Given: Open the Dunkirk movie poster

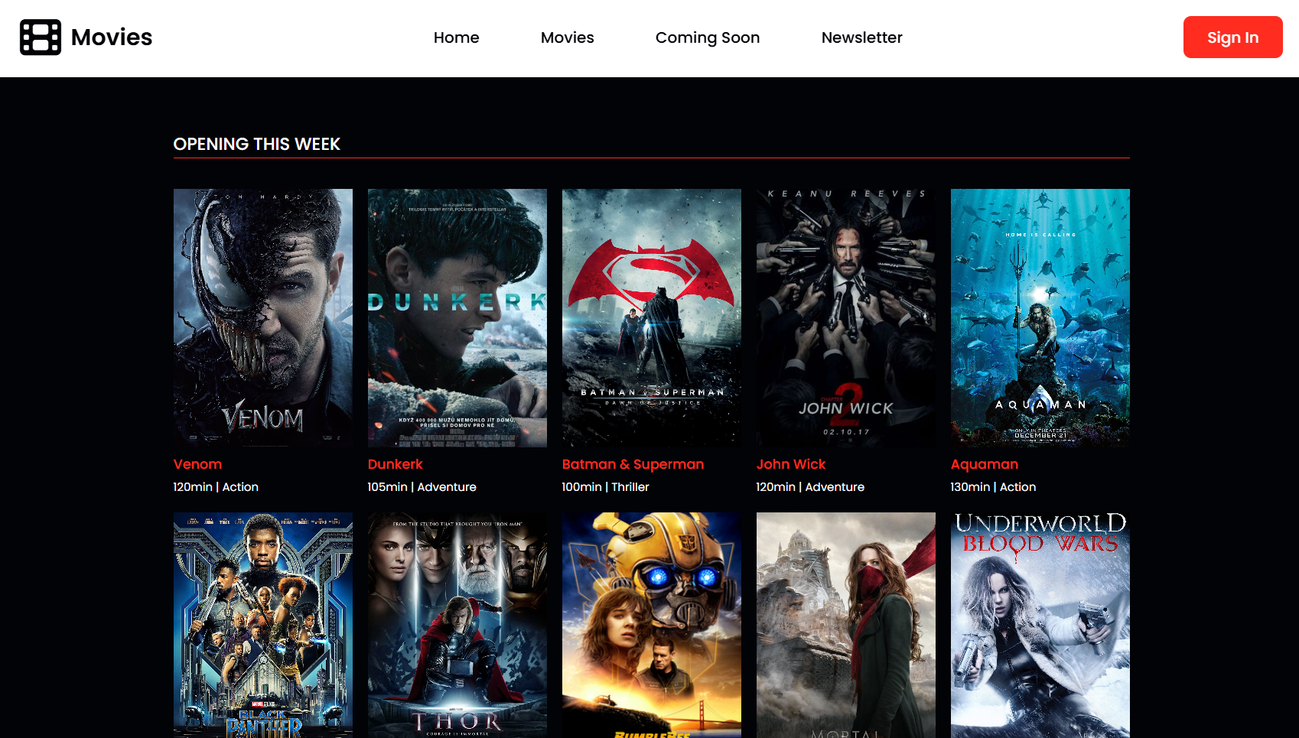Looking at the screenshot, I should click(x=457, y=317).
